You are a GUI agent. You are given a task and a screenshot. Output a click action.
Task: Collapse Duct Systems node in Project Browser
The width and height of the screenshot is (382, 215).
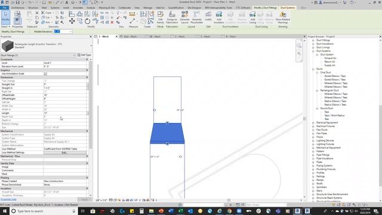[313, 51]
